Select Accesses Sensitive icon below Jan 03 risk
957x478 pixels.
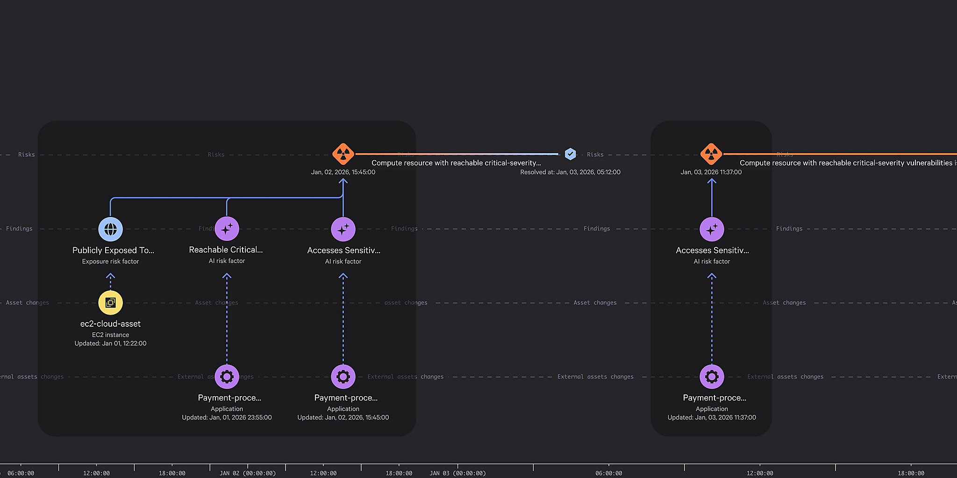click(712, 229)
